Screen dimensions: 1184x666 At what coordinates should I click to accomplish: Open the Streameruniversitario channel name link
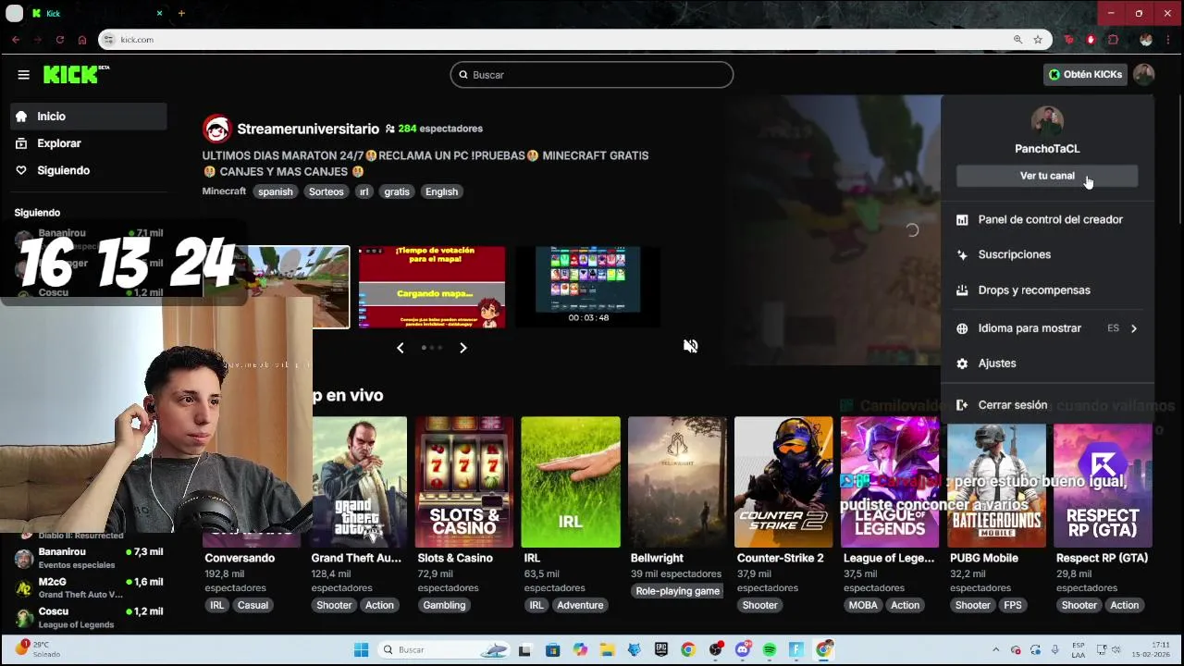click(x=308, y=129)
